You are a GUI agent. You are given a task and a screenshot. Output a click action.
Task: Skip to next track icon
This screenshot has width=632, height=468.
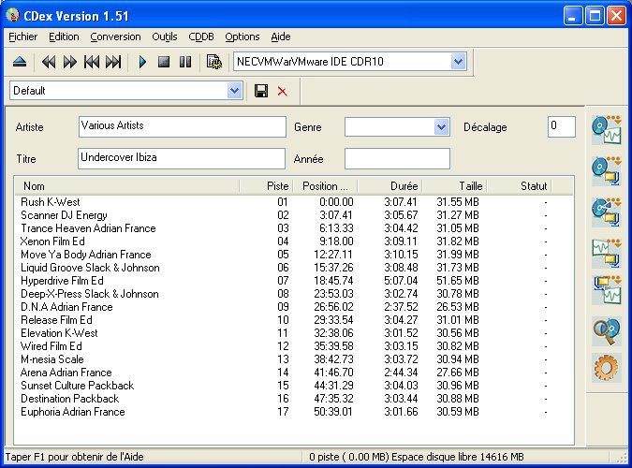pos(113,62)
